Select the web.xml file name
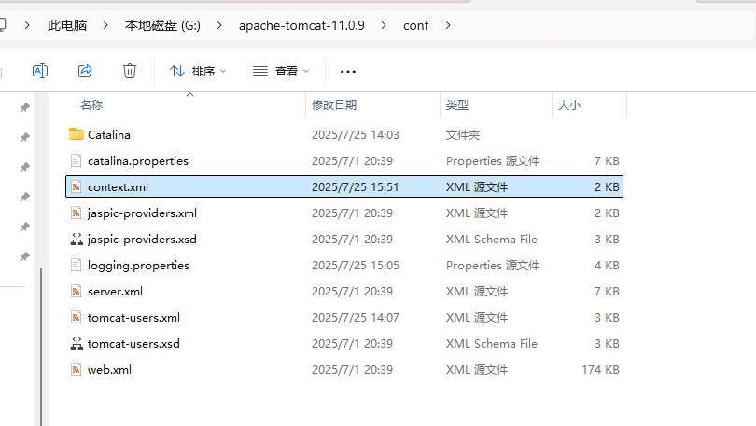This screenshot has width=756, height=426. 109,370
